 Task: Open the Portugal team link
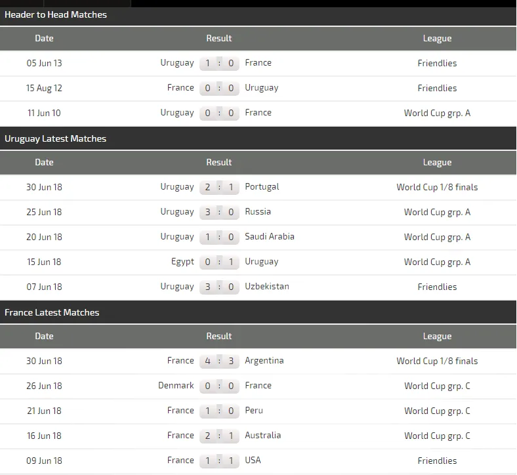pyautogui.click(x=262, y=187)
